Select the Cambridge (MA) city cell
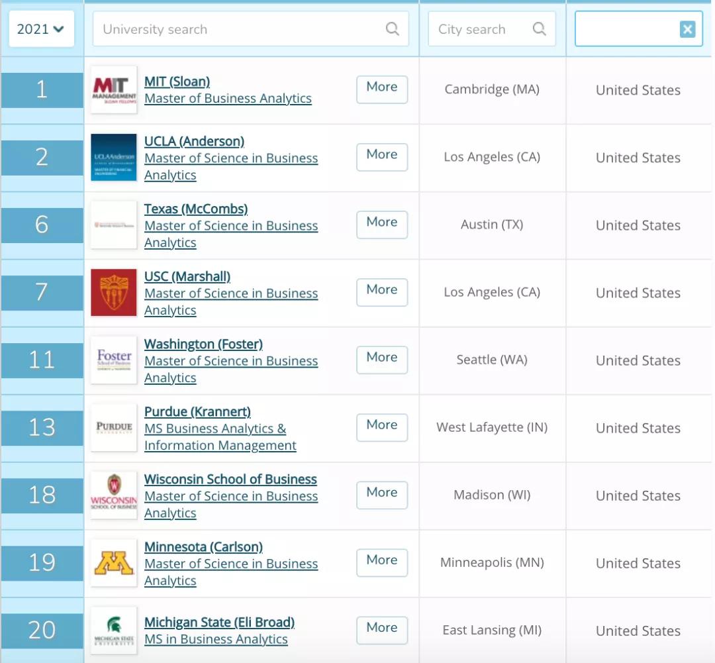Image resolution: width=715 pixels, height=663 pixels. (x=492, y=89)
